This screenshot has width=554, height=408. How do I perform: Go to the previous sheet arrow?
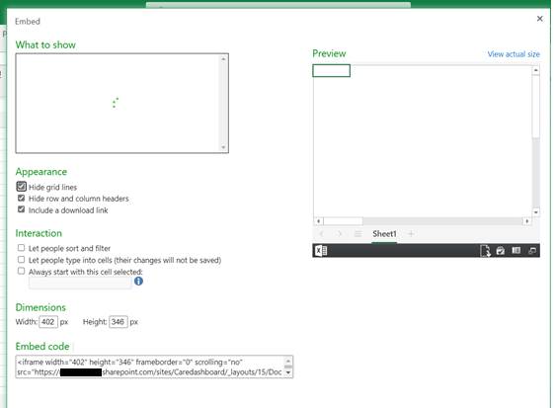click(x=322, y=234)
